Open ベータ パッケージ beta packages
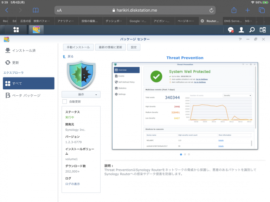Screen dimensions: 270x202 click(x=23, y=95)
